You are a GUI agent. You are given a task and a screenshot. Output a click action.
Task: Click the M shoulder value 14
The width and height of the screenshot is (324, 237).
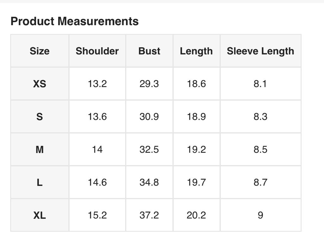(x=97, y=150)
